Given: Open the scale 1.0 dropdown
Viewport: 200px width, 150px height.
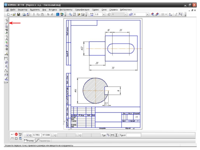Looking at the screenshot, I should click(104, 14).
